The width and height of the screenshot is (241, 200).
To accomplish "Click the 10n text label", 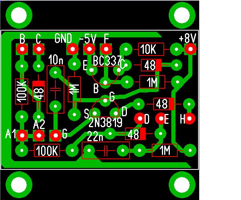I will point(56,60).
